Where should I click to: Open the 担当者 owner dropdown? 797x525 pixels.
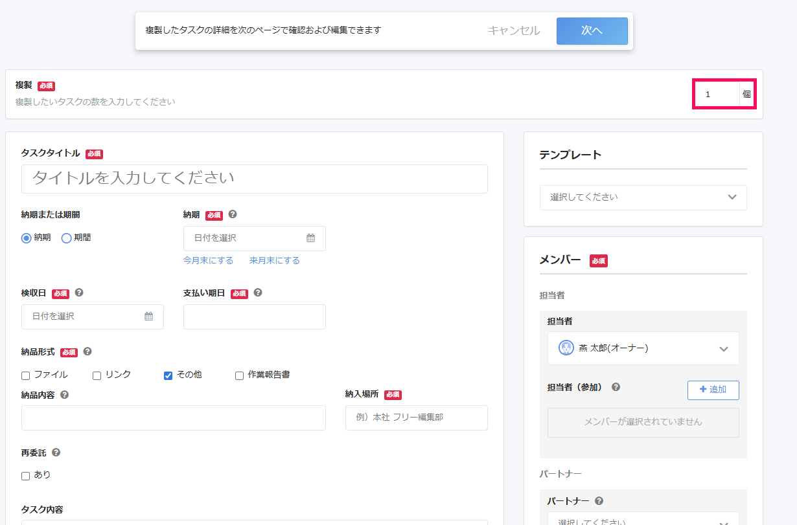(643, 348)
